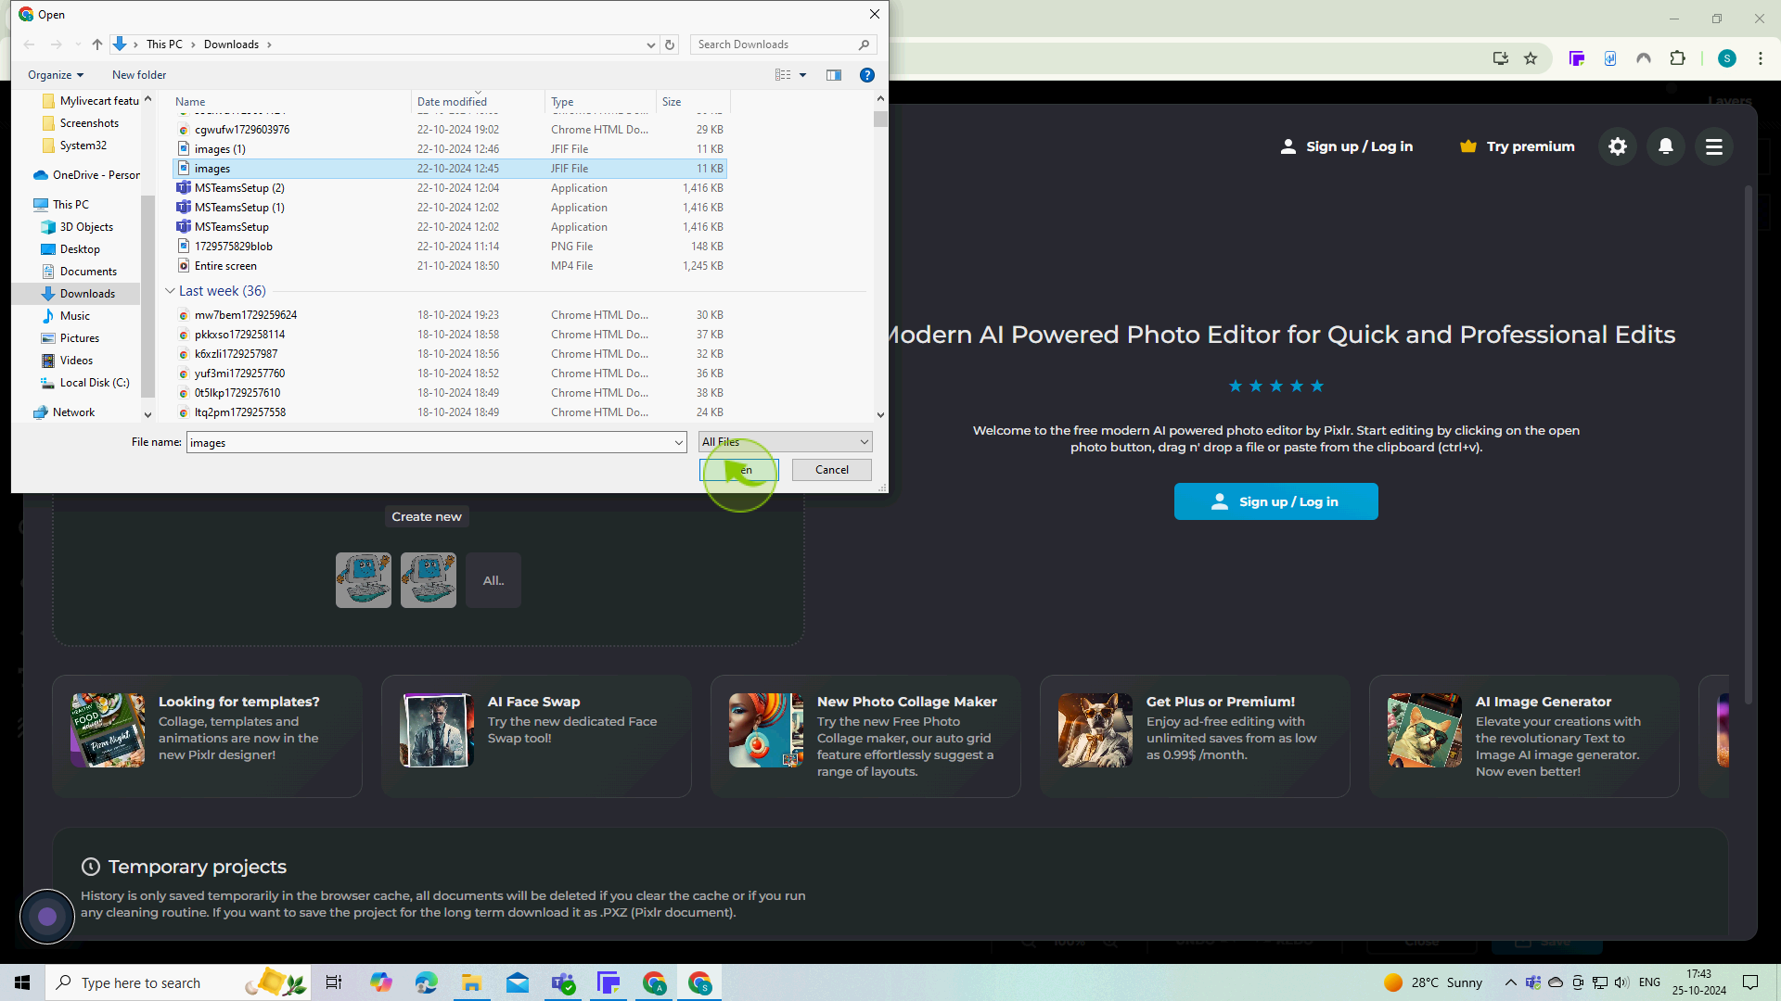
Task: Select the file cgwufw1729603976
Action: point(449,130)
